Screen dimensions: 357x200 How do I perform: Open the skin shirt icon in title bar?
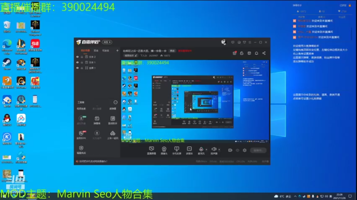click(x=244, y=42)
